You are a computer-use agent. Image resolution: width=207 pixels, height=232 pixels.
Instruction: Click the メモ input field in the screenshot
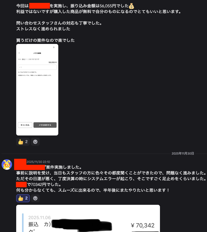(37, 67)
